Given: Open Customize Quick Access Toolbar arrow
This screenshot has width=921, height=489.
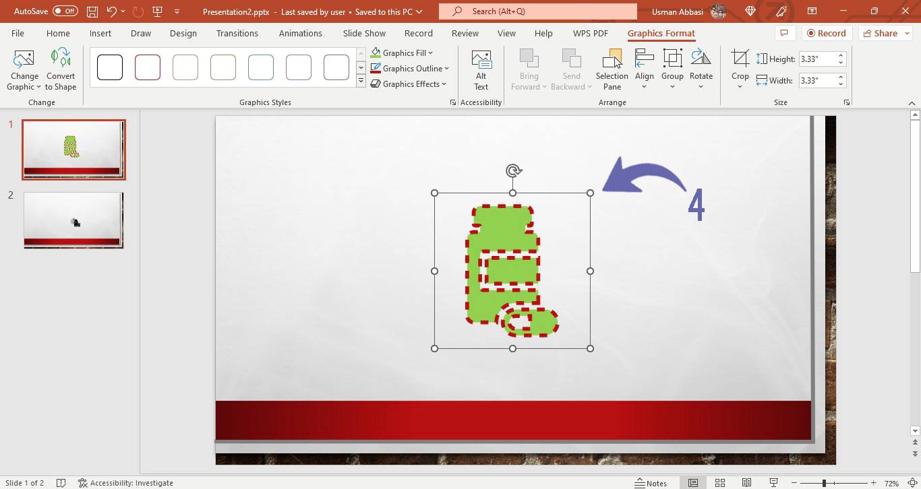Looking at the screenshot, I should pos(177,11).
